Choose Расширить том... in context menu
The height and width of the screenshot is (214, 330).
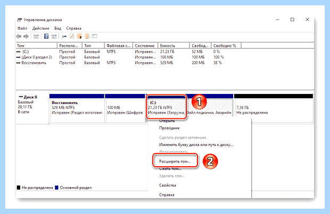[x=175, y=161]
